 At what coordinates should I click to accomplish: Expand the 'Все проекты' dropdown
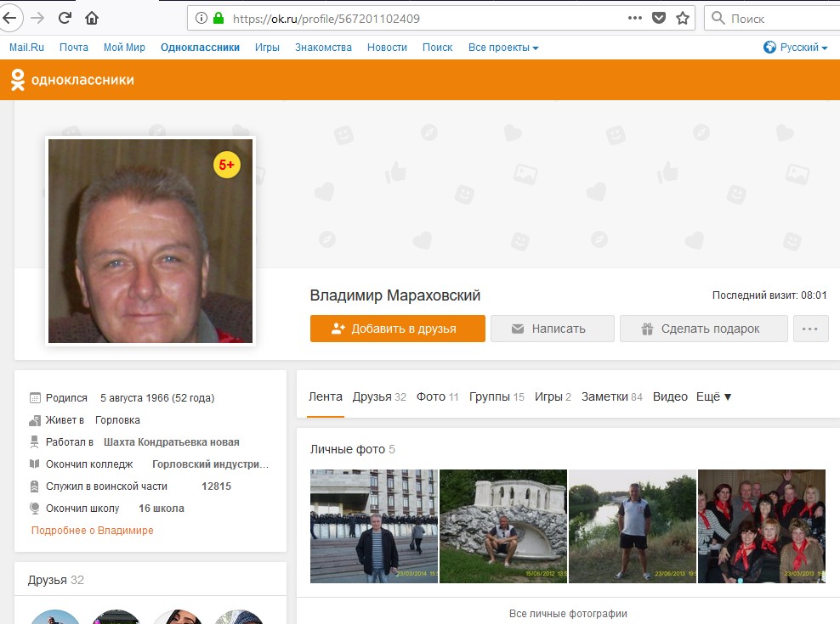coord(503,48)
